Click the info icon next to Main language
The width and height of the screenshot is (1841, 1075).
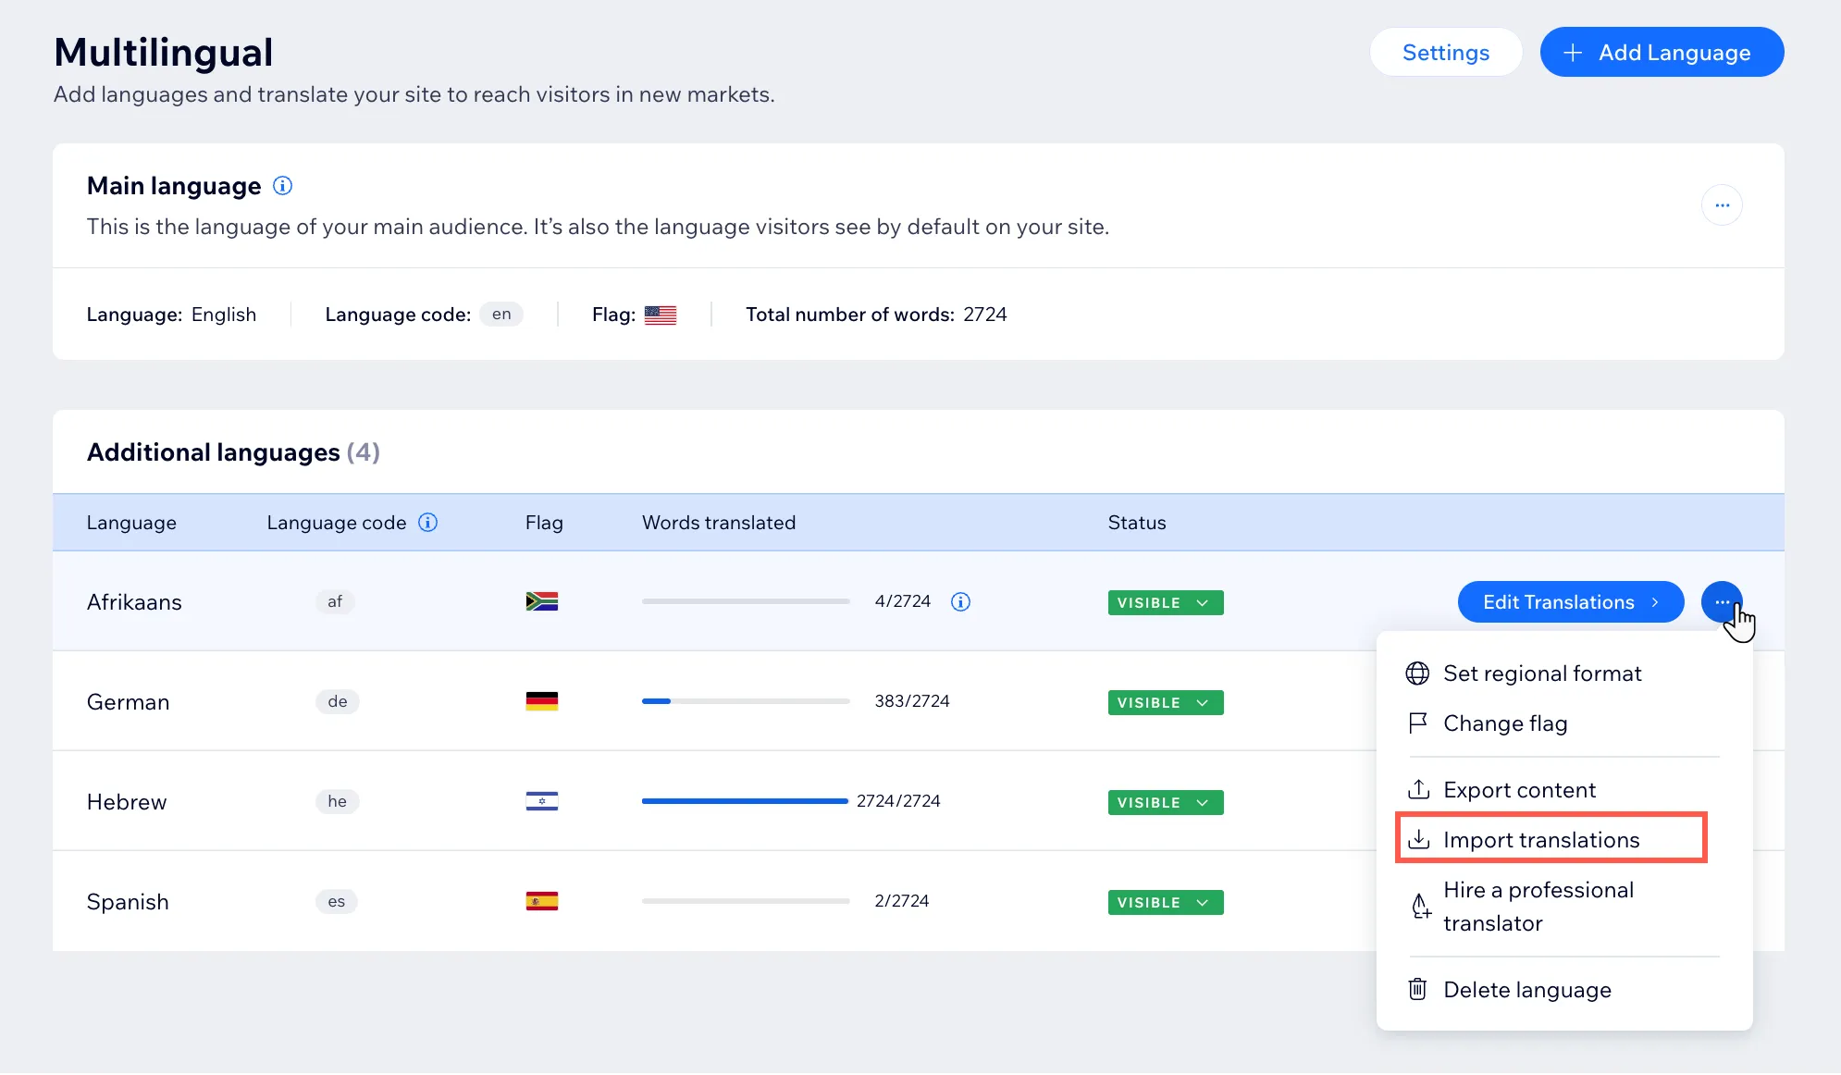pos(284,186)
